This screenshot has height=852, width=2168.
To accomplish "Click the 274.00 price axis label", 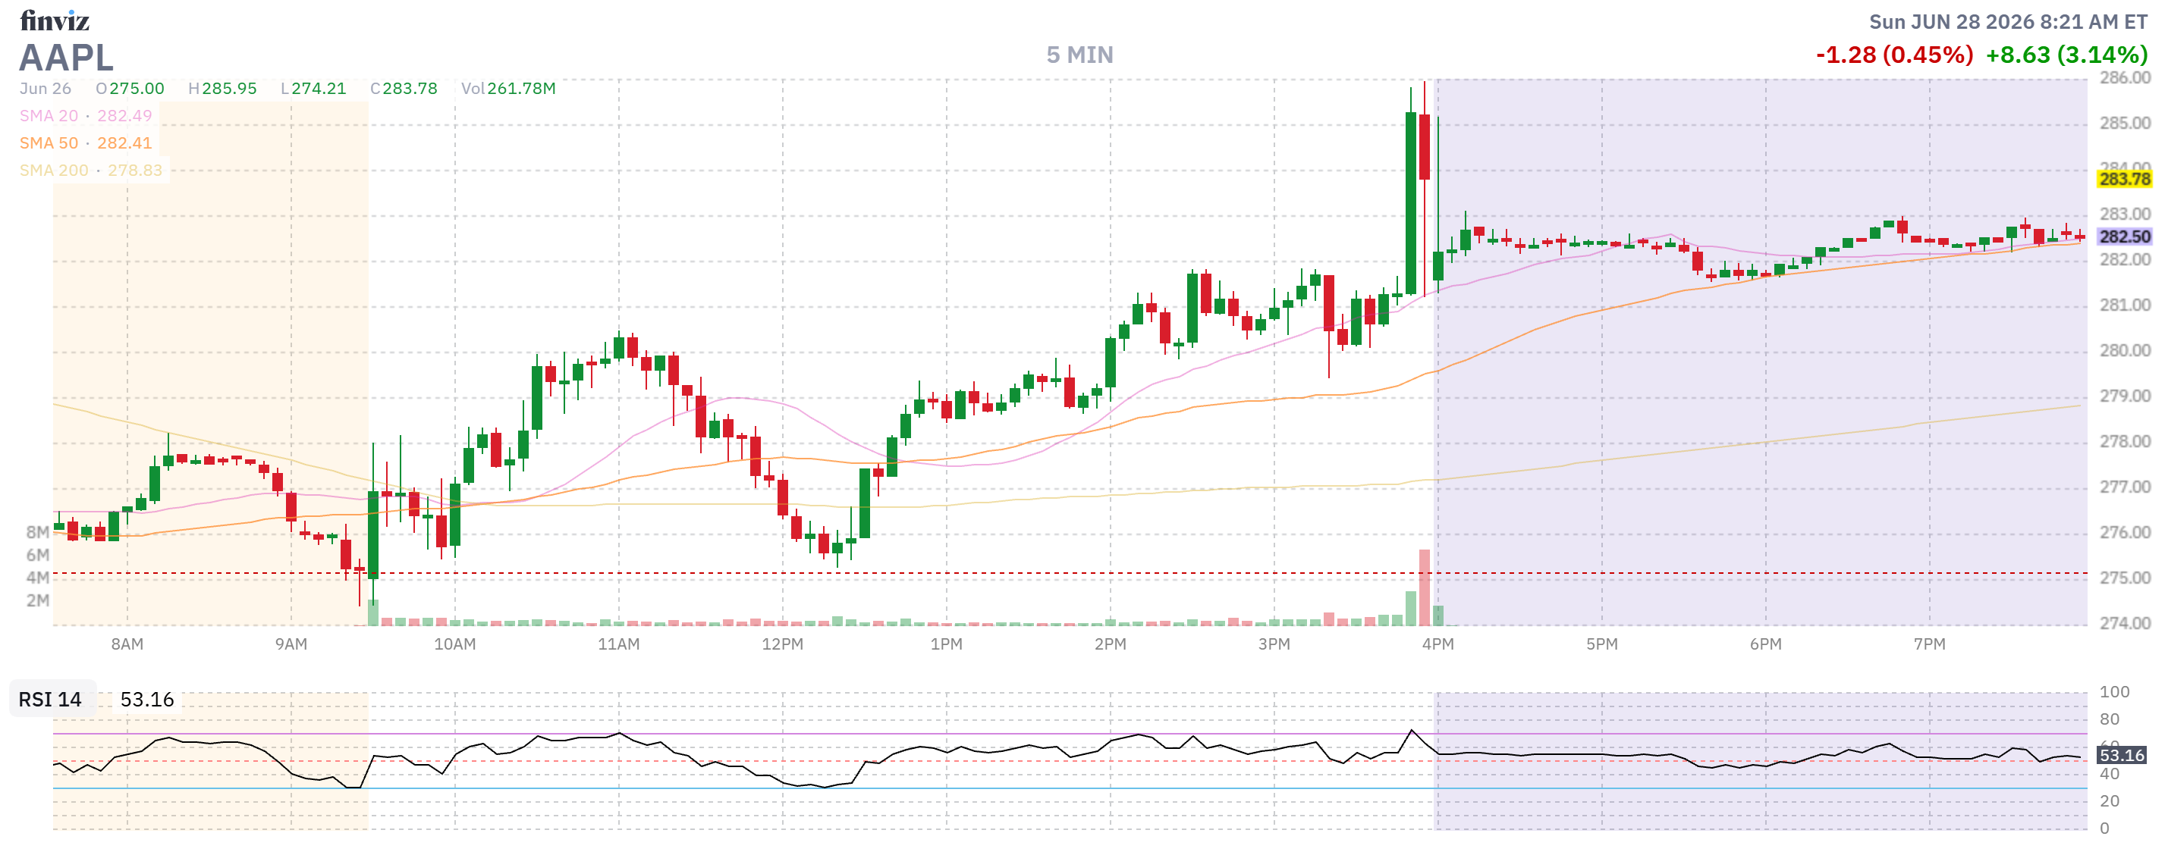I will coord(2125,623).
